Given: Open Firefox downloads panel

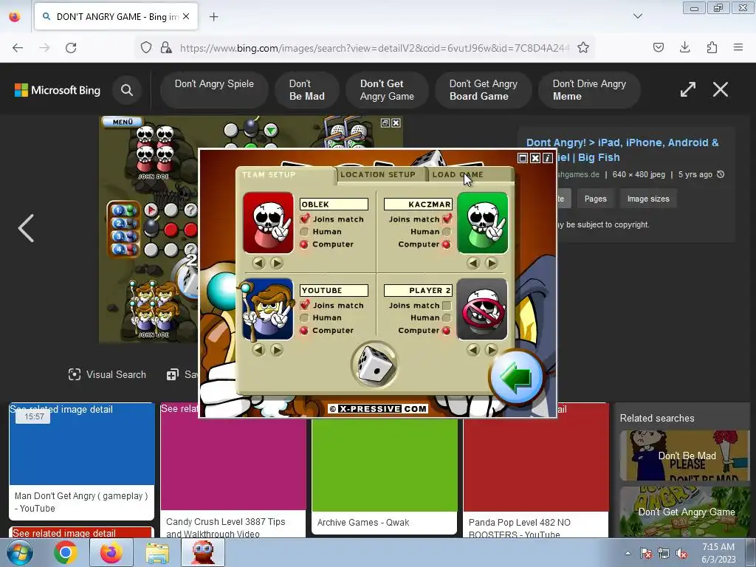Looking at the screenshot, I should [684, 47].
